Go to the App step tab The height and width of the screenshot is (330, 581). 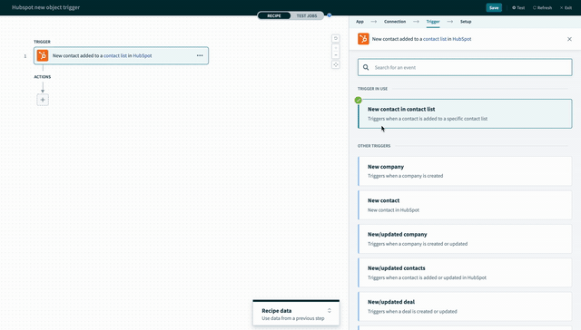[x=359, y=22]
